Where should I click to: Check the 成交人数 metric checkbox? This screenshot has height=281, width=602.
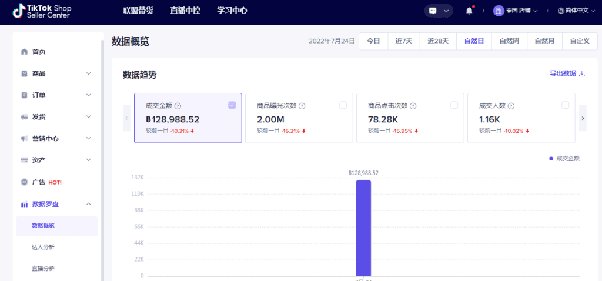(565, 105)
